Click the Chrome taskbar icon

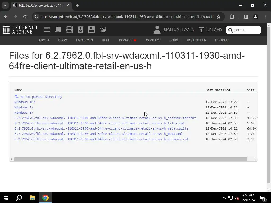coord(46,198)
